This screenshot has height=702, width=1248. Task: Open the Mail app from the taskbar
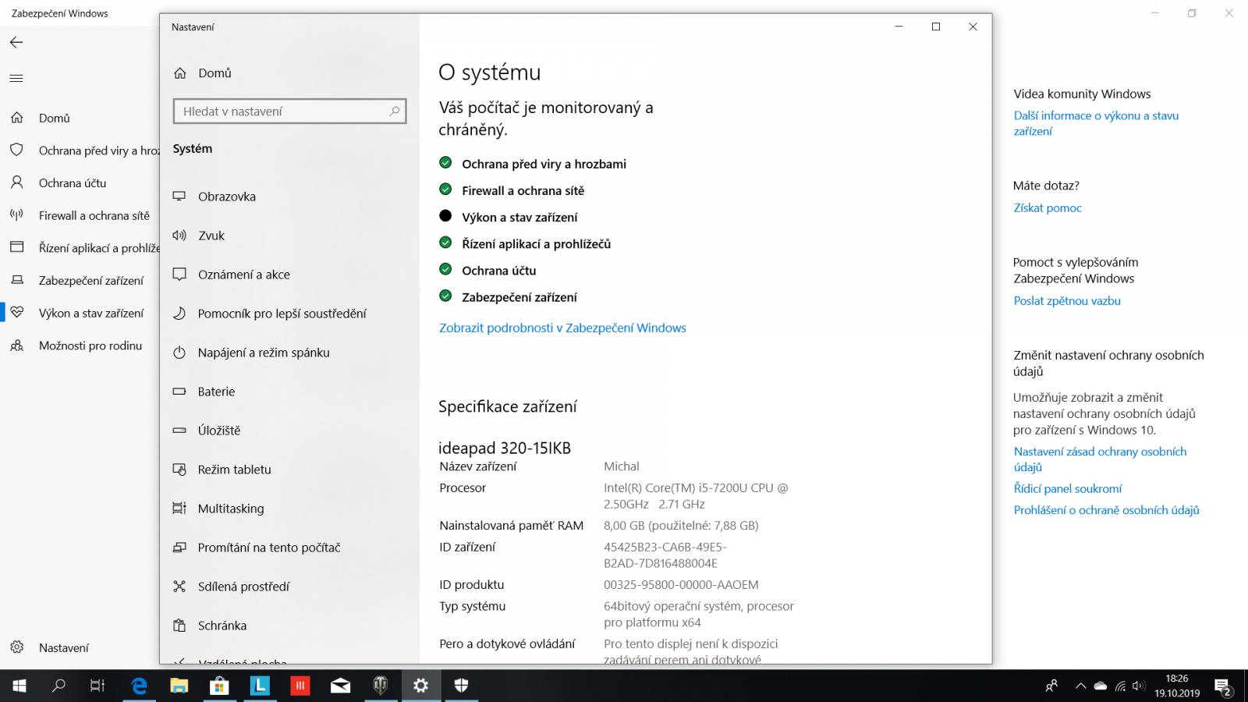click(x=340, y=686)
